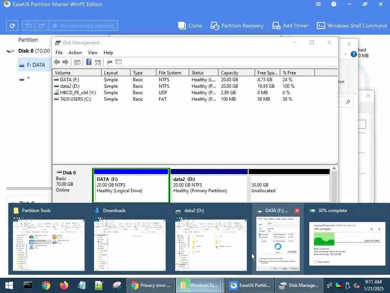Sort by the File System column header
This screenshot has height=293, width=390.
click(x=173, y=73)
